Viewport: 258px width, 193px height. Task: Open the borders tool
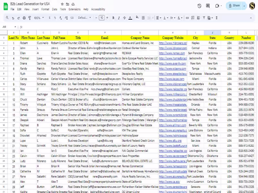pyautogui.click(x=143, y=18)
